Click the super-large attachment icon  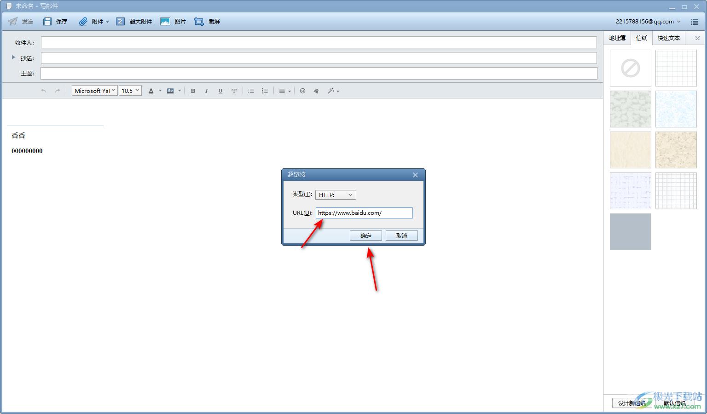click(x=120, y=22)
